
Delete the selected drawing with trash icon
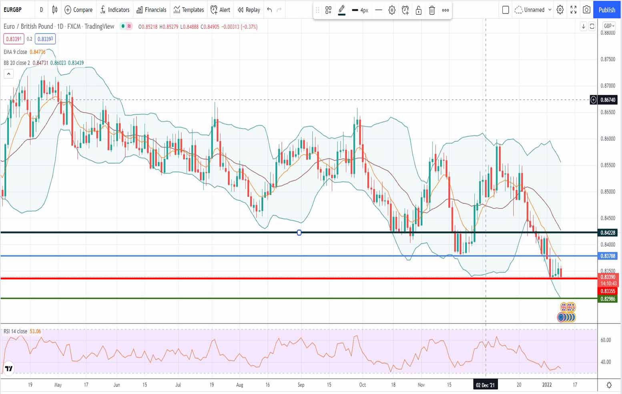(x=432, y=10)
